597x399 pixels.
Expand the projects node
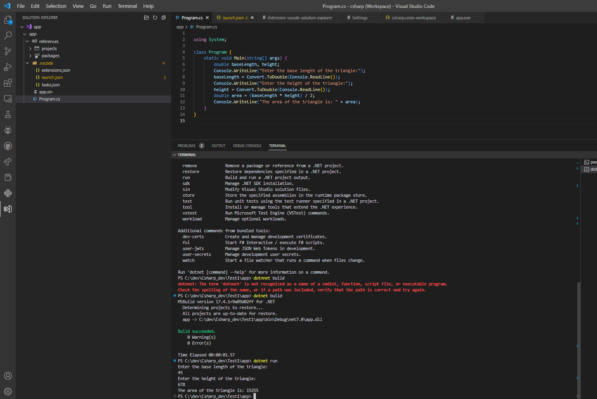coord(30,48)
